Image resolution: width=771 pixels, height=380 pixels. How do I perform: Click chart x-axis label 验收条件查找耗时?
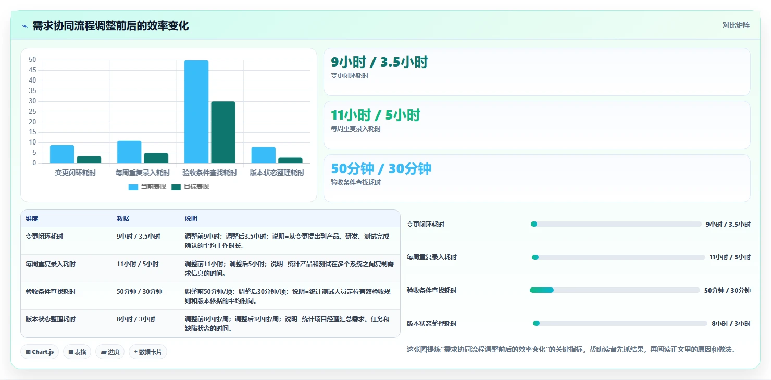[210, 173]
